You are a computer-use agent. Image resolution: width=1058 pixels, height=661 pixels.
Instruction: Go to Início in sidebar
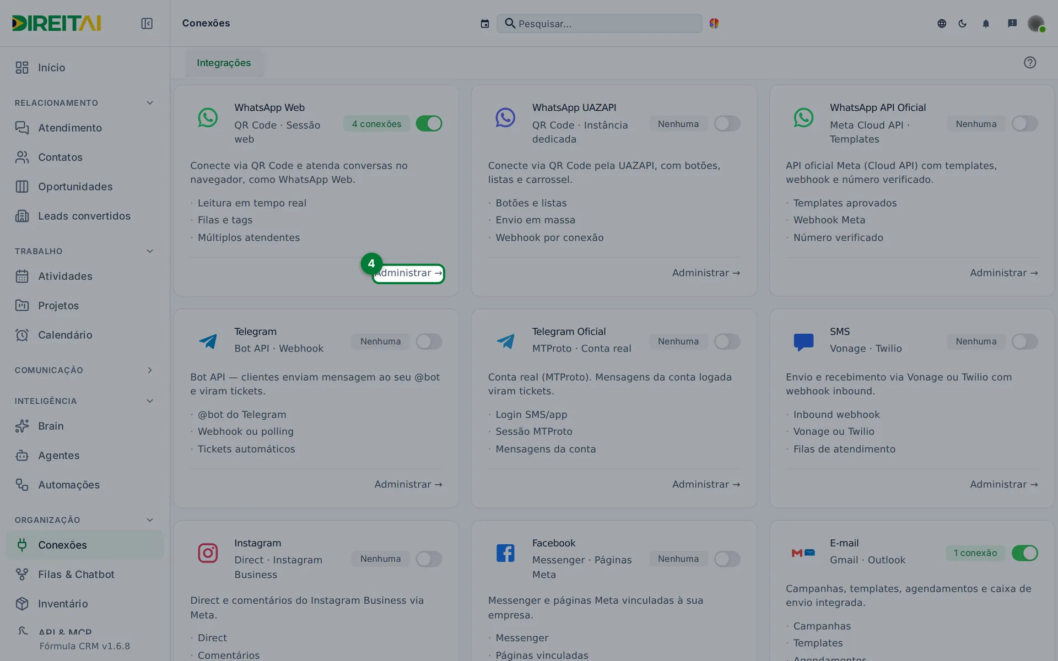(85, 67)
